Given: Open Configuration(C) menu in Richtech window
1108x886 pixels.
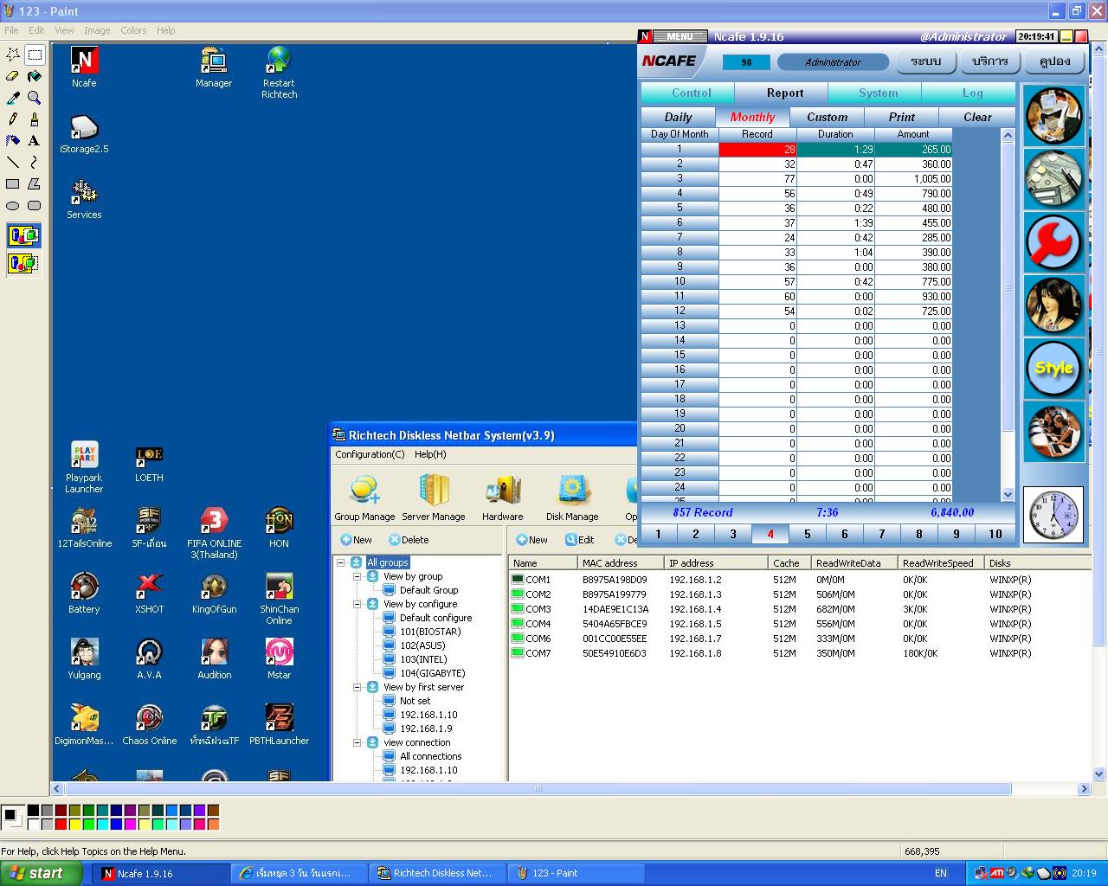Looking at the screenshot, I should tap(370, 454).
